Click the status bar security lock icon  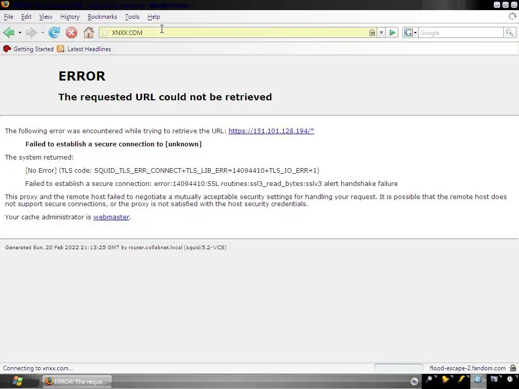[513, 368]
